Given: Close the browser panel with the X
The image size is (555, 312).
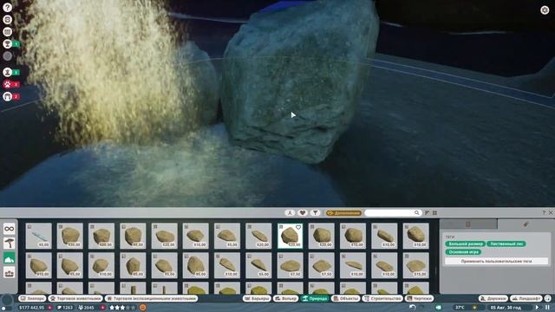Looking at the screenshot, I should point(551,212).
